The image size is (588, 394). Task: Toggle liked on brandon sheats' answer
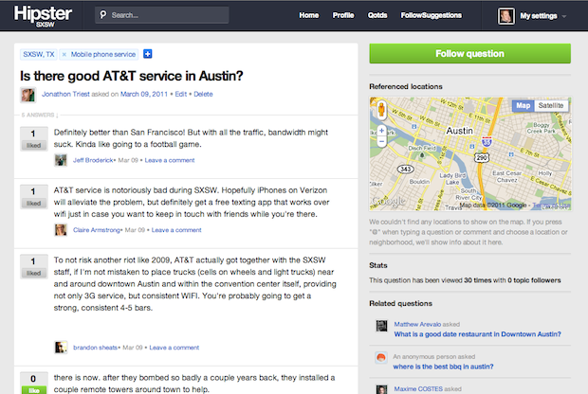pos(34,273)
